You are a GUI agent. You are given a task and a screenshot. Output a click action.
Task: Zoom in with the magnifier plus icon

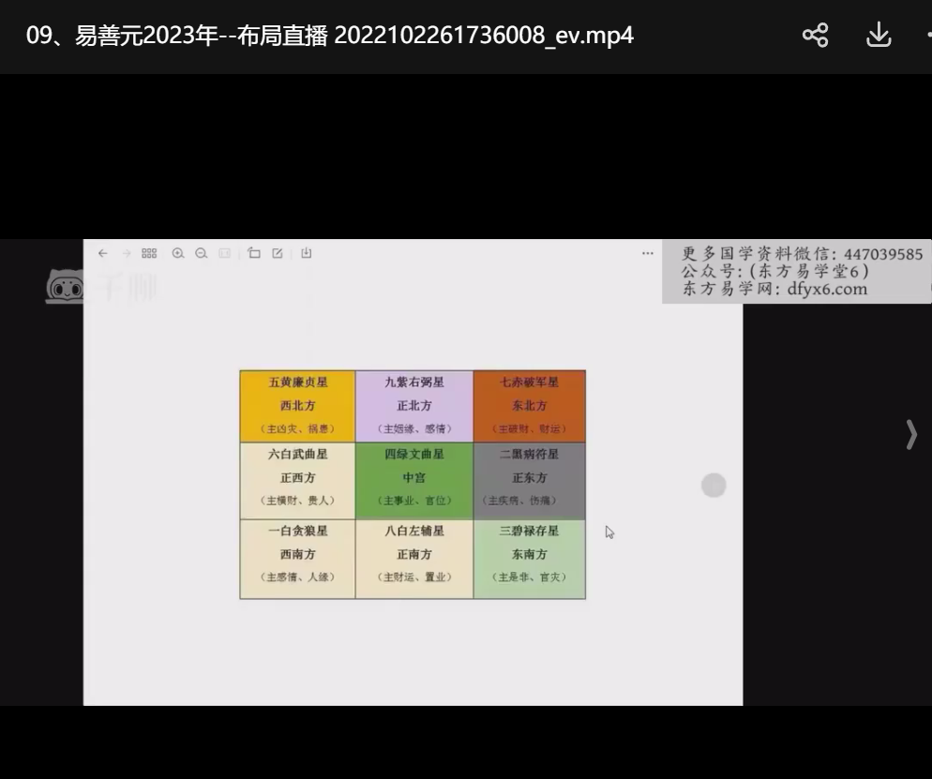(178, 253)
